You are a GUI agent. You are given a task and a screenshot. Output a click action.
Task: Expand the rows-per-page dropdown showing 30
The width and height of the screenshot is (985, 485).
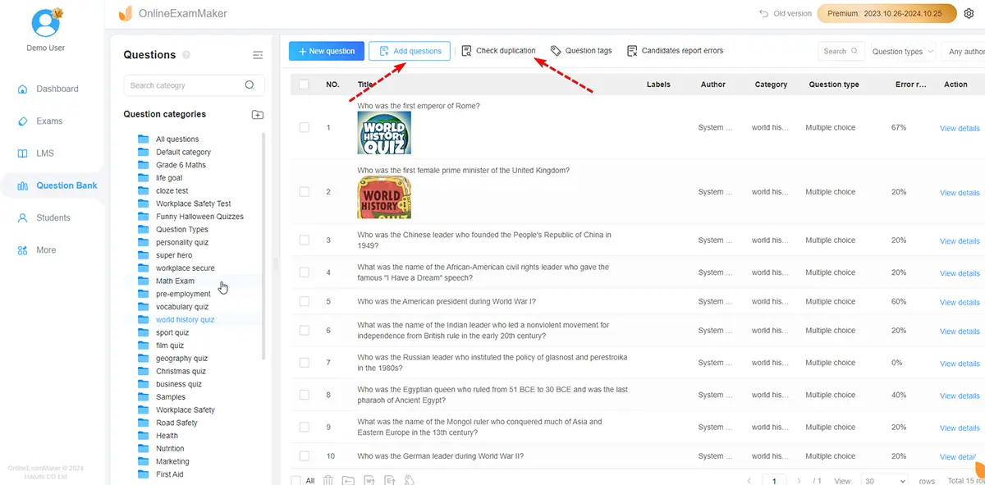885,481
